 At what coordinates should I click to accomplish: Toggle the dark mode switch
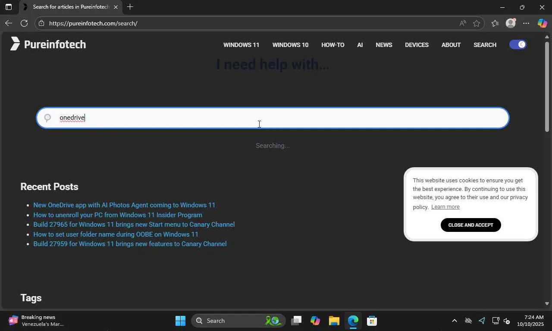pos(517,44)
